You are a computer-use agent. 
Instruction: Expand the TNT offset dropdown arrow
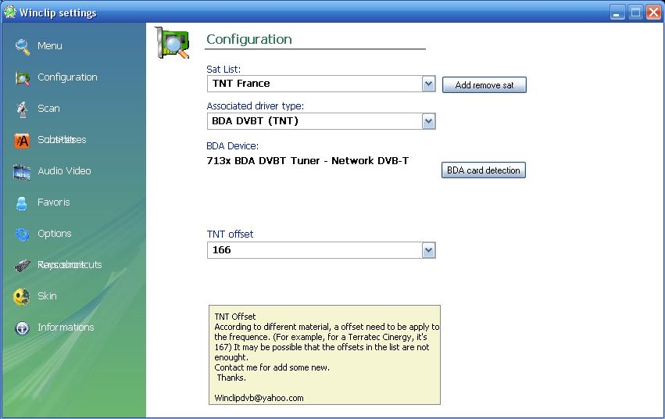(x=428, y=250)
